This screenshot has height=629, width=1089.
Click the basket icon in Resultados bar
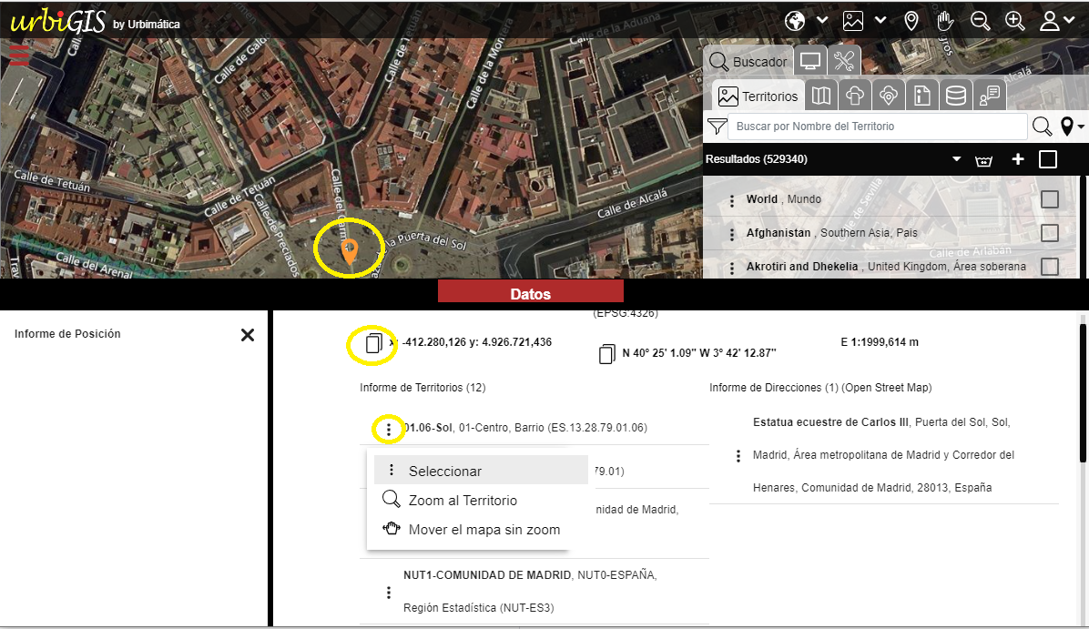(x=983, y=160)
